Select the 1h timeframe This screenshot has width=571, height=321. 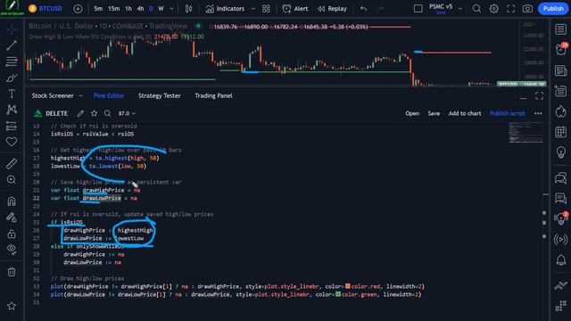(128, 9)
